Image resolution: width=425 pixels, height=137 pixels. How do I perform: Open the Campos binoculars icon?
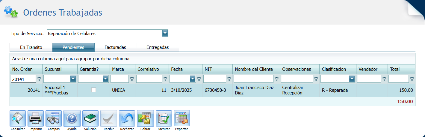pyautogui.click(x=54, y=118)
